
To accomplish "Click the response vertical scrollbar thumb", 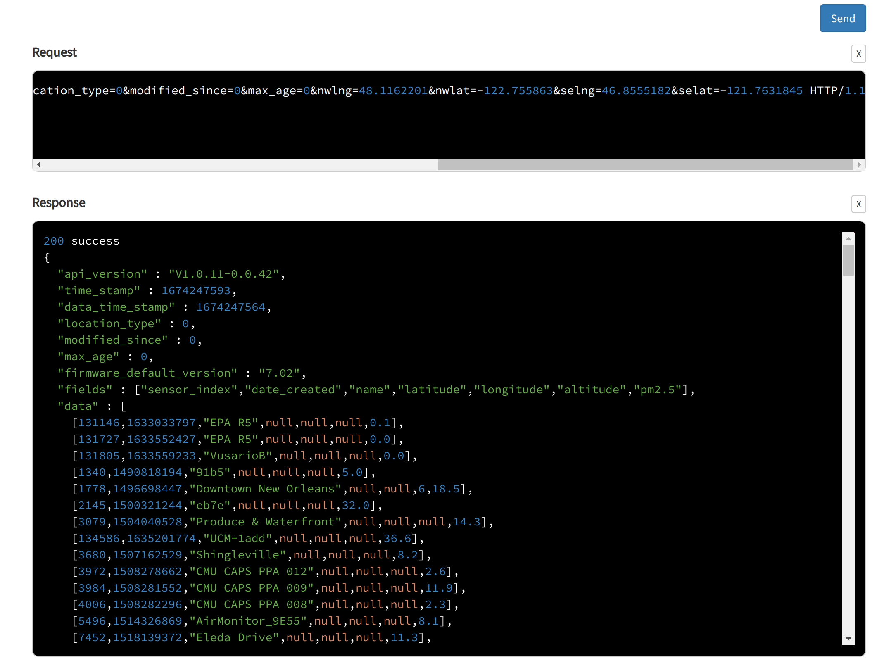I will pos(848,260).
